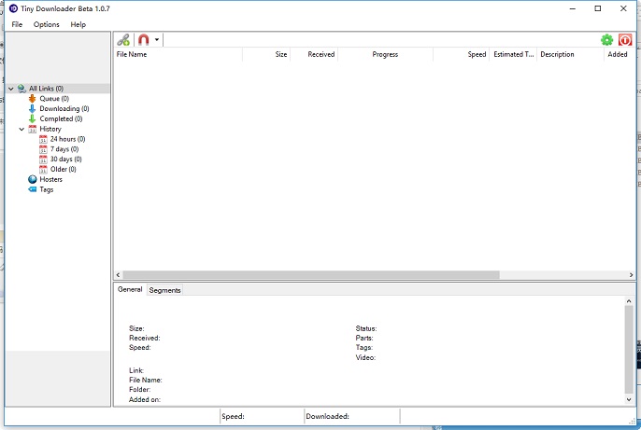Sort by File Name column header
This screenshot has height=430, width=641.
pos(178,54)
